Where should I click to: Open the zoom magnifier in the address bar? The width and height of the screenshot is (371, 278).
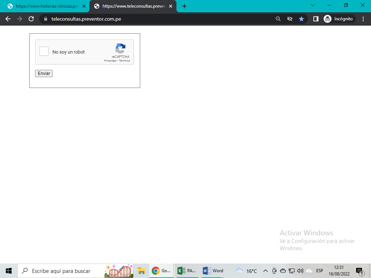pyautogui.click(x=278, y=19)
